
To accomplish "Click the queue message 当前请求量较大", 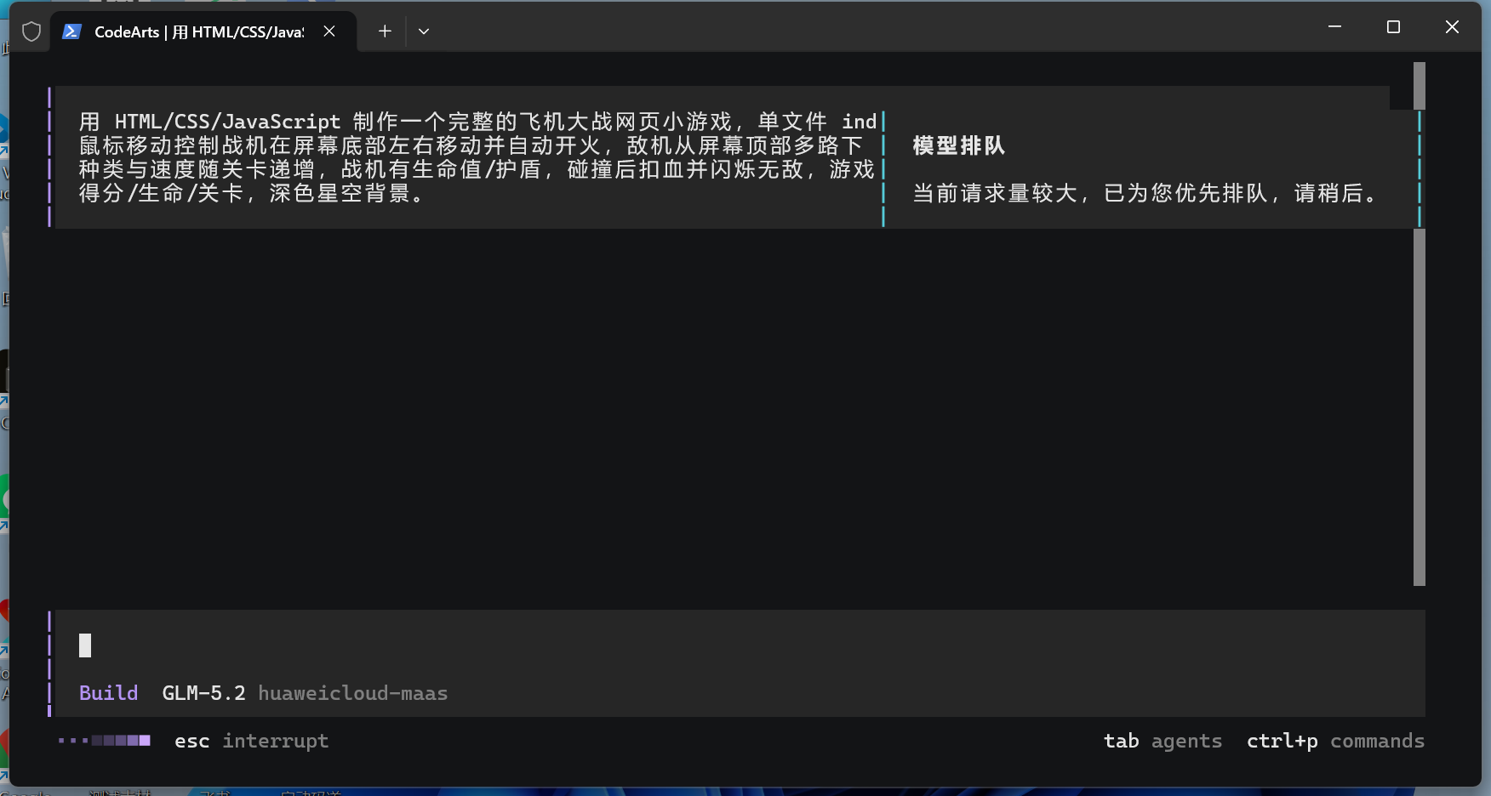I will click(x=1145, y=193).
